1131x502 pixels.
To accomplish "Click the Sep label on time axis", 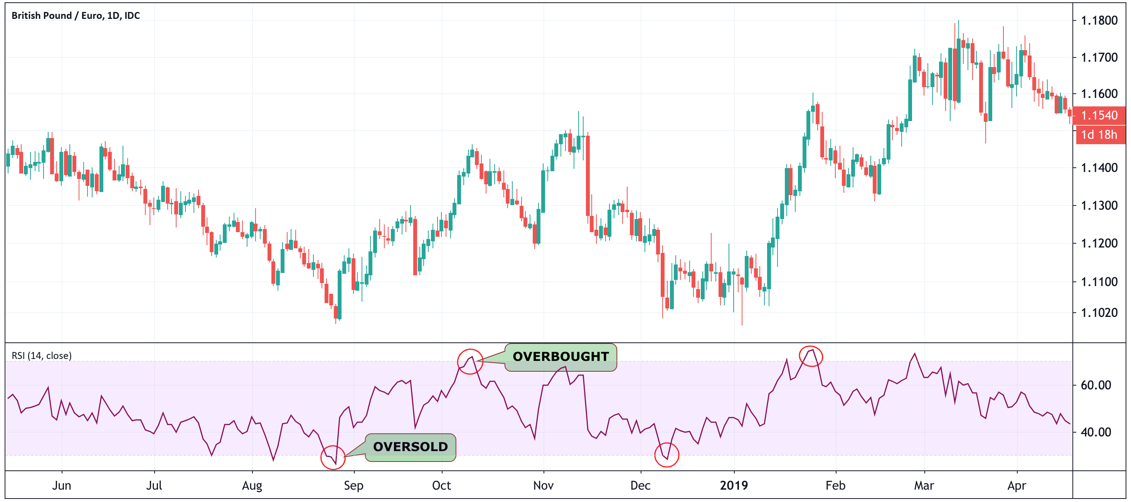I will point(353,486).
